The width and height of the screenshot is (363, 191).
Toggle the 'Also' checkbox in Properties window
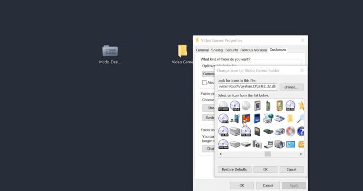coord(204,83)
